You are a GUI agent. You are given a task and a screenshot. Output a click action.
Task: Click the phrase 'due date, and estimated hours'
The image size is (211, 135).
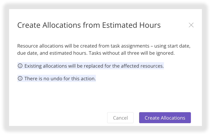pyautogui.click(x=52, y=53)
